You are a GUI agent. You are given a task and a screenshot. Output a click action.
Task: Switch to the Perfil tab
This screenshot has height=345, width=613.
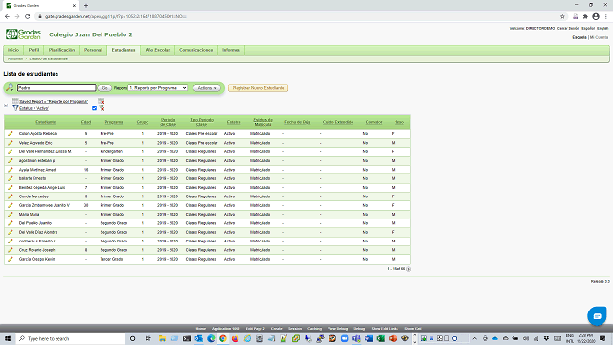point(34,50)
